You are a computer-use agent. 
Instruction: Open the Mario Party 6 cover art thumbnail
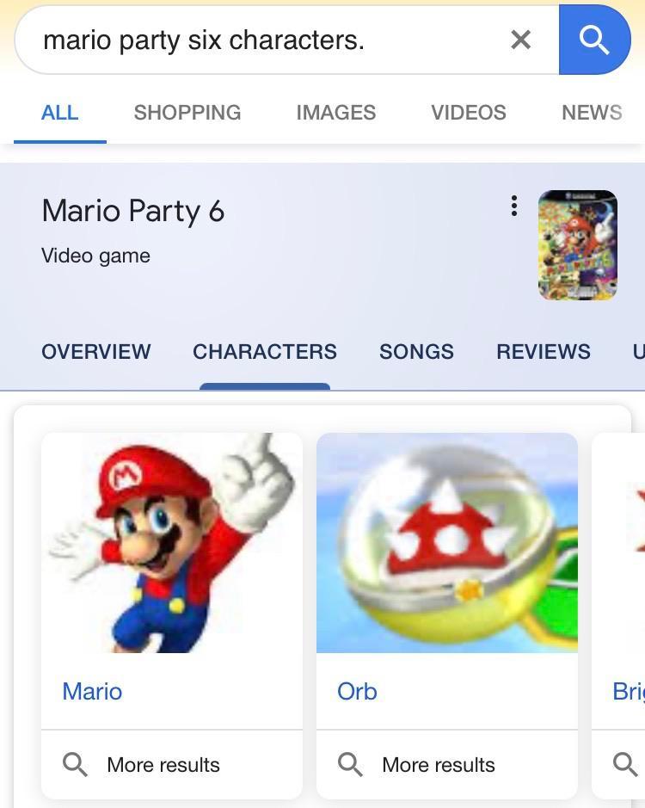point(577,245)
